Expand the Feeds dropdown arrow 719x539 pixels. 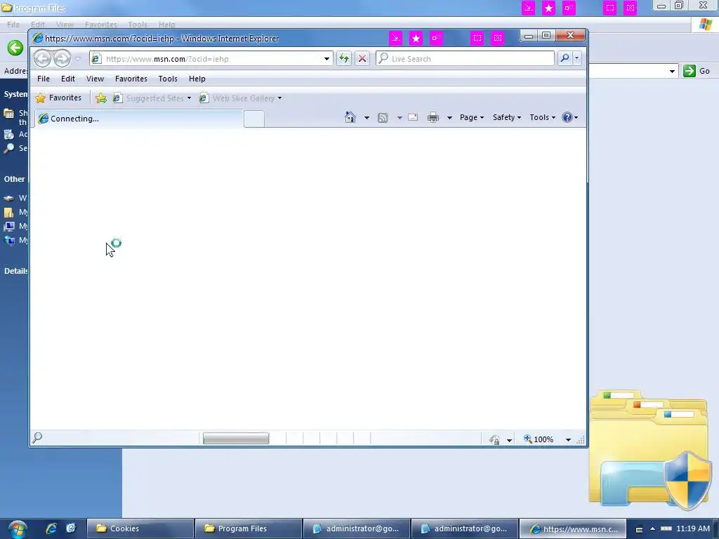pos(400,118)
